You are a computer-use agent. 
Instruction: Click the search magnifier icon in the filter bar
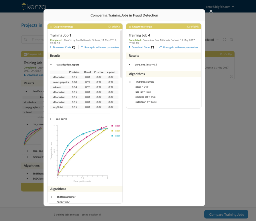click(26, 40)
